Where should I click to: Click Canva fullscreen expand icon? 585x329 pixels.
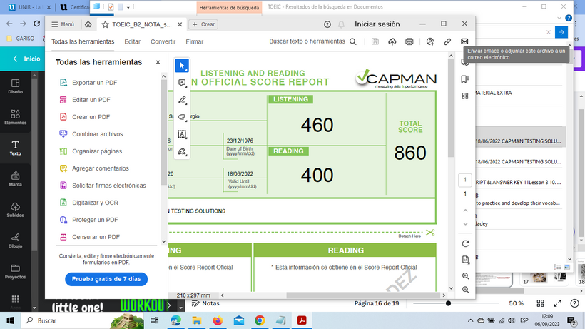pyautogui.click(x=557, y=303)
